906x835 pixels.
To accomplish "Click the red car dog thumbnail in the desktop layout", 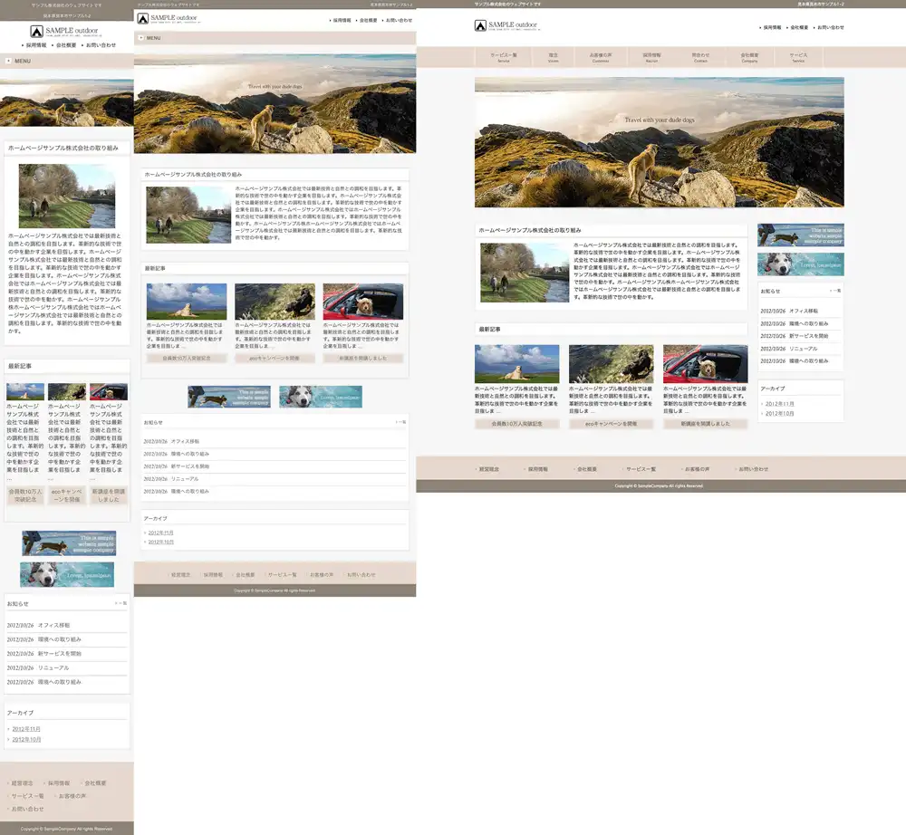I will coord(705,363).
